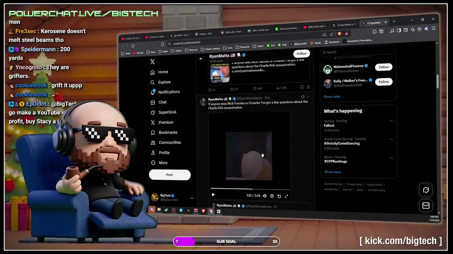The width and height of the screenshot is (453, 254).
Task: Open the quoted video thumbnail labeled 3:24
Action: (x=220, y=73)
